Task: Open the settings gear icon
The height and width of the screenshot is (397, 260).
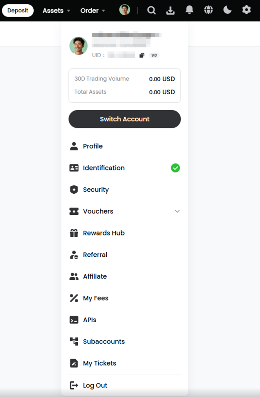Action: pyautogui.click(x=246, y=10)
